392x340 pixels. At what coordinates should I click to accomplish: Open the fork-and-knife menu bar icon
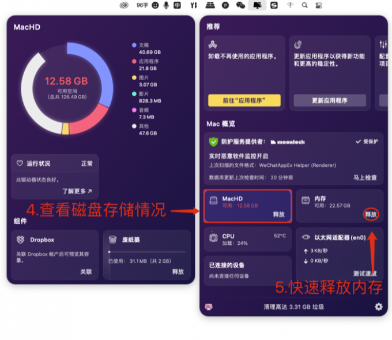(194, 5)
